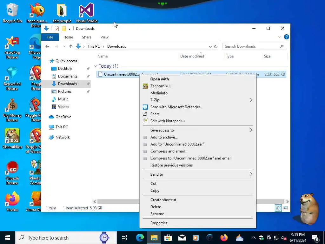Expand the 7-Zip submenu

pos(197,100)
